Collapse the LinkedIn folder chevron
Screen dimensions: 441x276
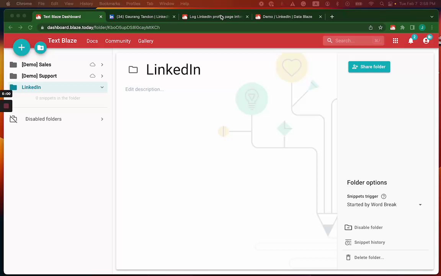point(102,87)
